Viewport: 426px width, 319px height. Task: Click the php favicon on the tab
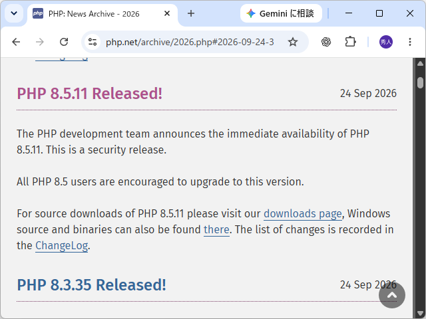38,13
